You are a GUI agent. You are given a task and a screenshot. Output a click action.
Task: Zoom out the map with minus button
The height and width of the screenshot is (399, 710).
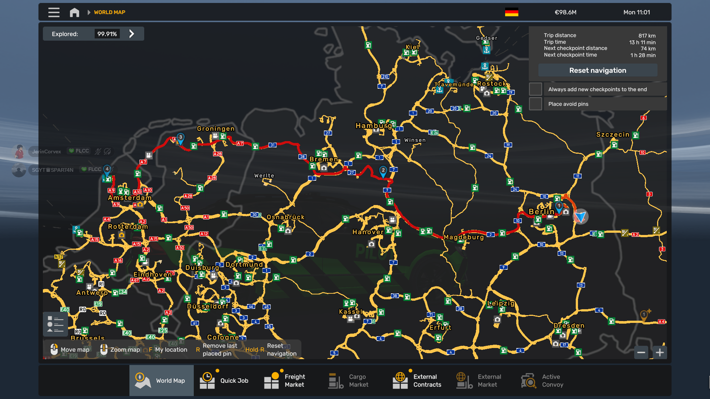[641, 352]
